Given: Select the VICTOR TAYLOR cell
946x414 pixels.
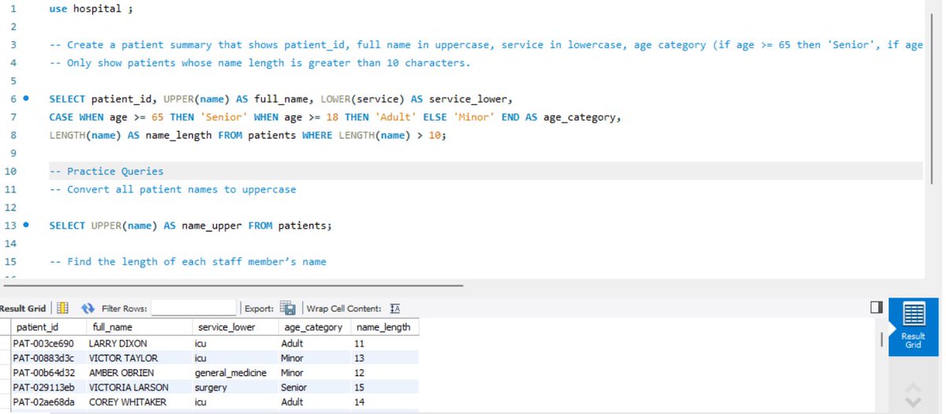Looking at the screenshot, I should tap(138, 358).
